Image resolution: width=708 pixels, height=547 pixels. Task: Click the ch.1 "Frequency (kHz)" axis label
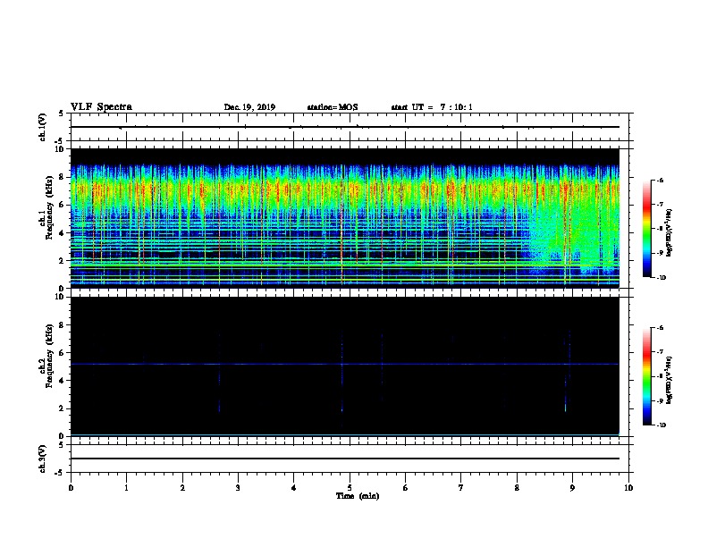(49, 207)
